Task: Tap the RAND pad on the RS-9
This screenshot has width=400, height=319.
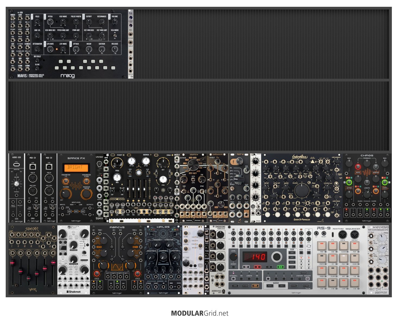Action: (354, 258)
